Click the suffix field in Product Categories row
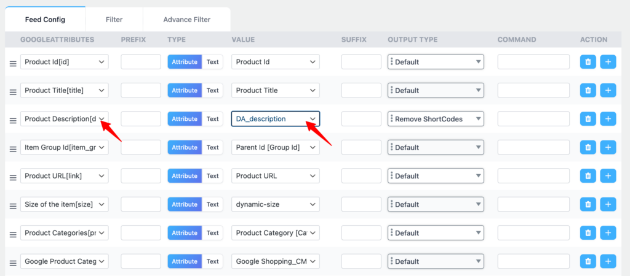The width and height of the screenshot is (630, 276). (361, 232)
